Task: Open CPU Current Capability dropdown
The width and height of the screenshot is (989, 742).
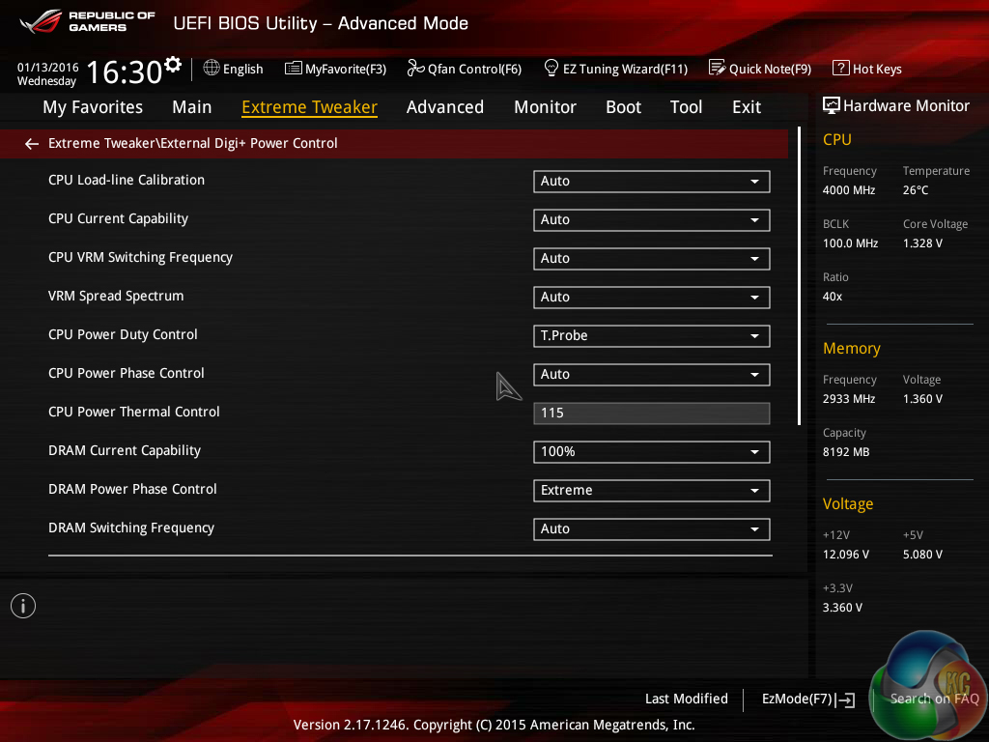Action: click(652, 219)
